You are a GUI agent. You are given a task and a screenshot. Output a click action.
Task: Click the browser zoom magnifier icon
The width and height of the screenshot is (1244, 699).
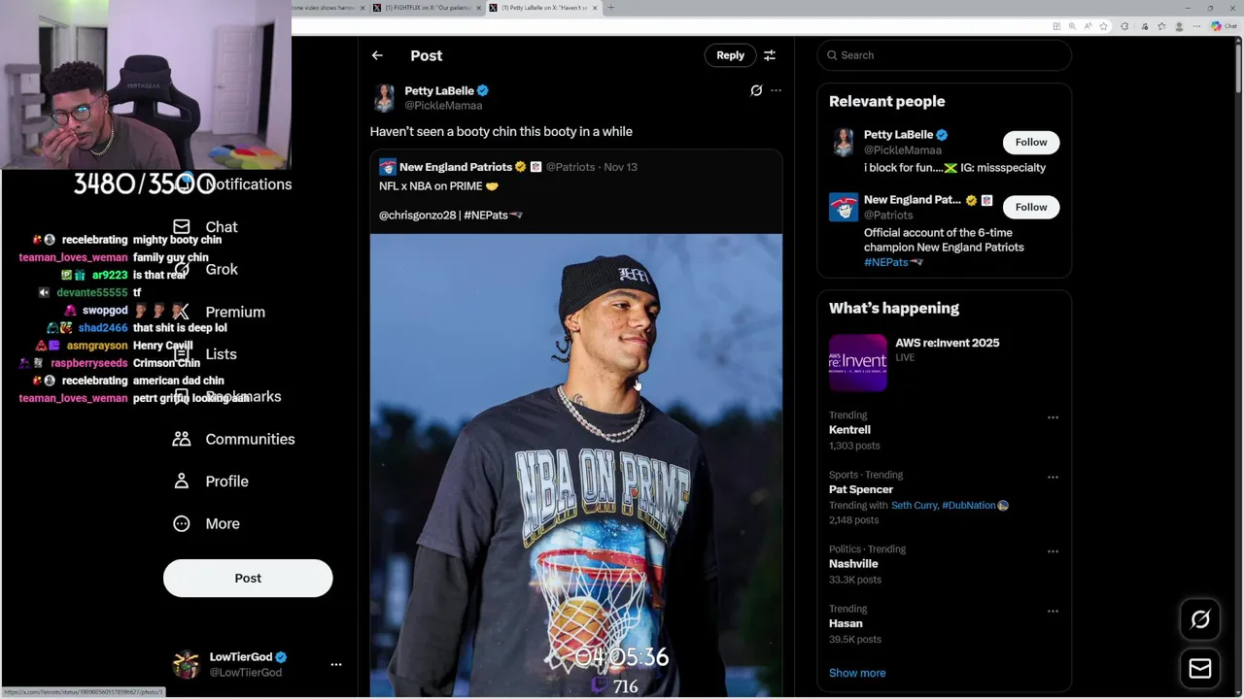tap(1072, 26)
